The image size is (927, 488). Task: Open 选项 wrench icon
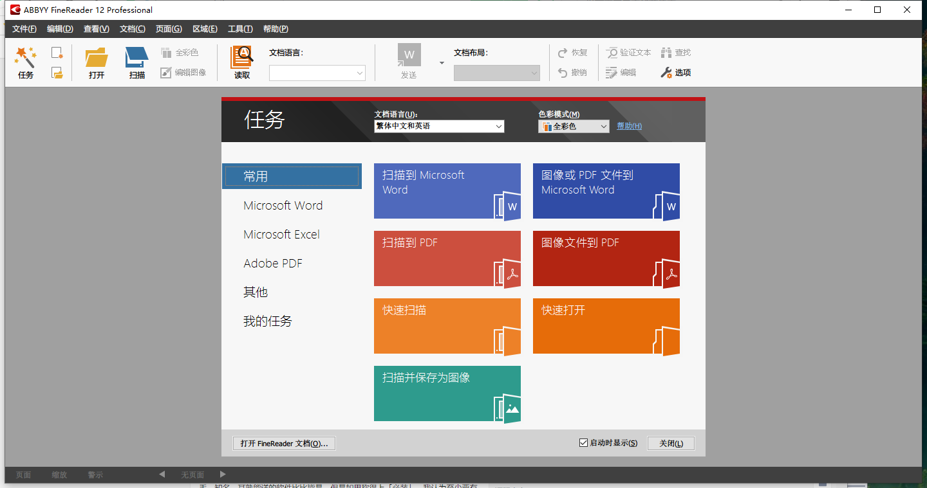pos(666,73)
